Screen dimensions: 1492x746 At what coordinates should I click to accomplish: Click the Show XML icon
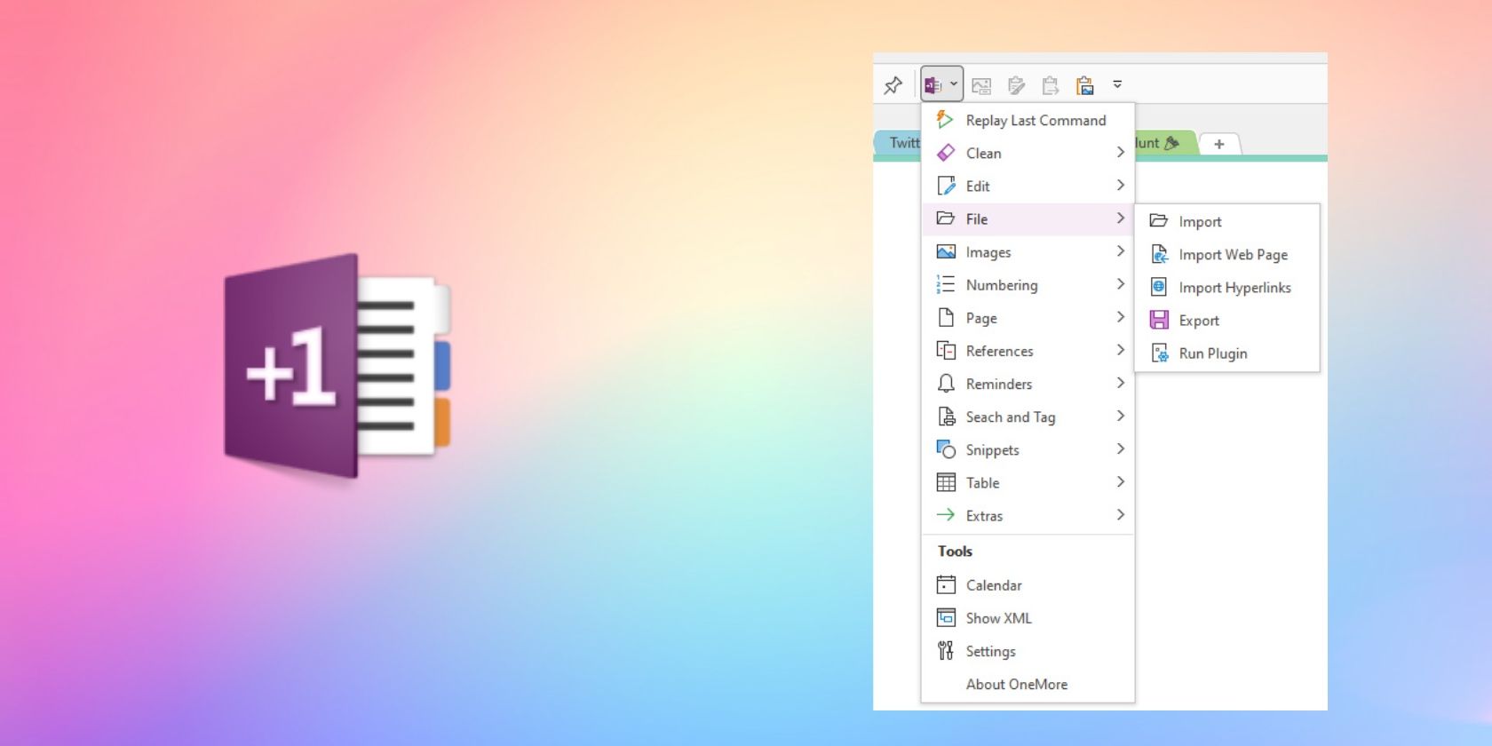(x=946, y=617)
